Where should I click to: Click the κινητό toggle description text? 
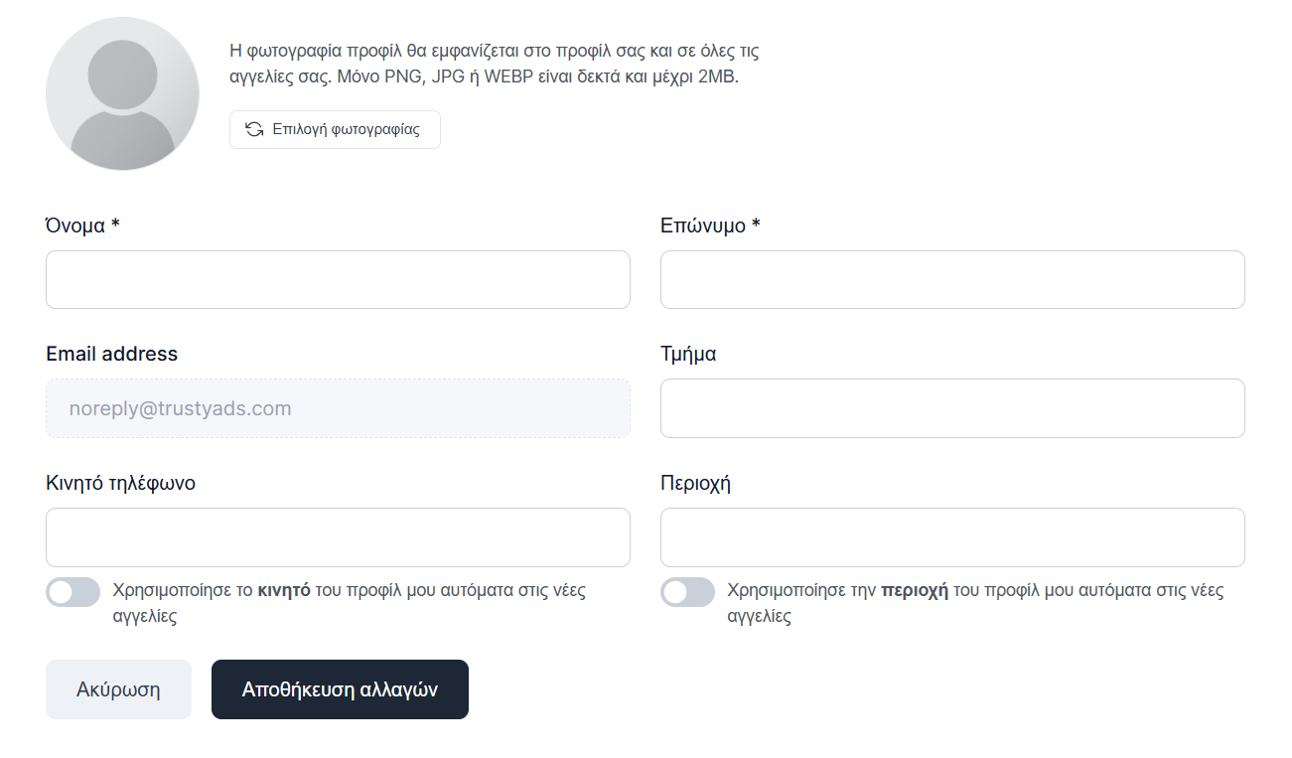350,603
